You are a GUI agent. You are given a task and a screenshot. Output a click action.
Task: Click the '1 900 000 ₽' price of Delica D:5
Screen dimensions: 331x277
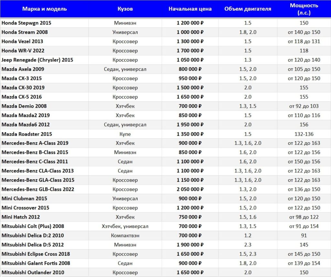click(x=190, y=245)
